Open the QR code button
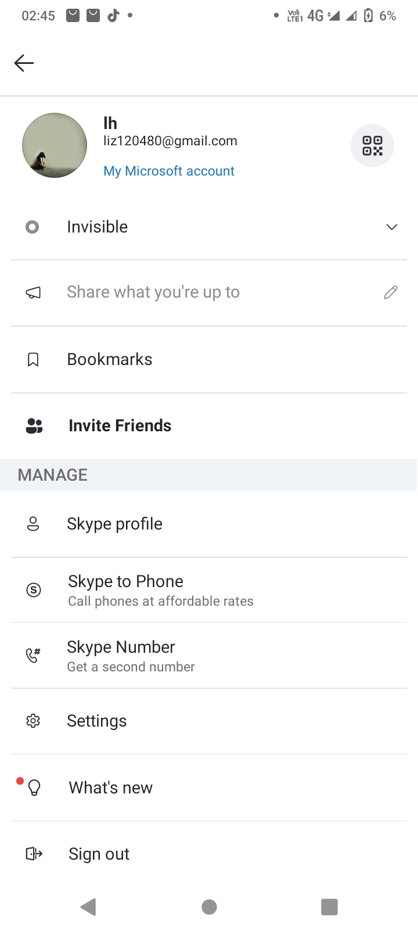418x930 pixels. tap(372, 146)
